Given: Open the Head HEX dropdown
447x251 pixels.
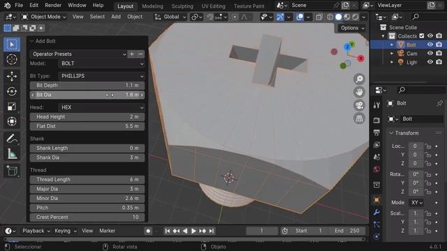Looking at the screenshot, I should [101, 107].
